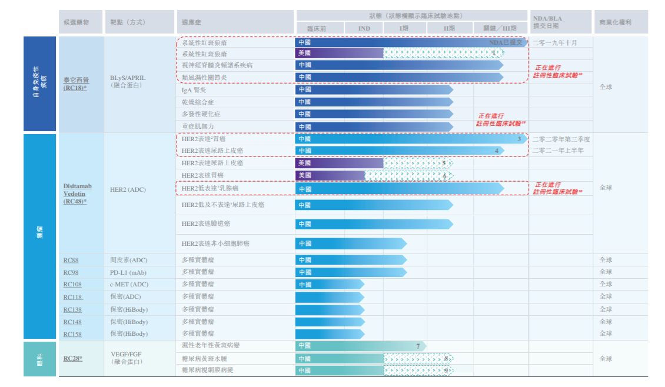Viewport: 665px width, 387px height.
Task: Select the 腫瘤 category sidebar block
Action: click(40, 236)
